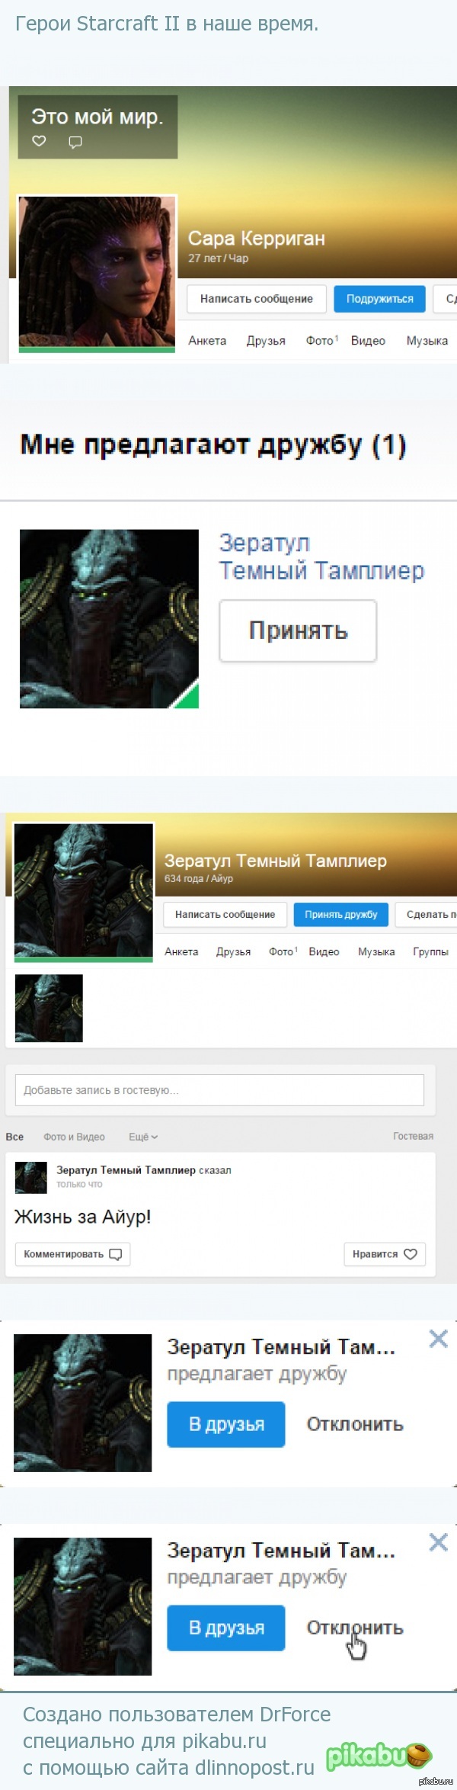
Task: Close the second friend-request notification with X
Action: [x=438, y=1542]
